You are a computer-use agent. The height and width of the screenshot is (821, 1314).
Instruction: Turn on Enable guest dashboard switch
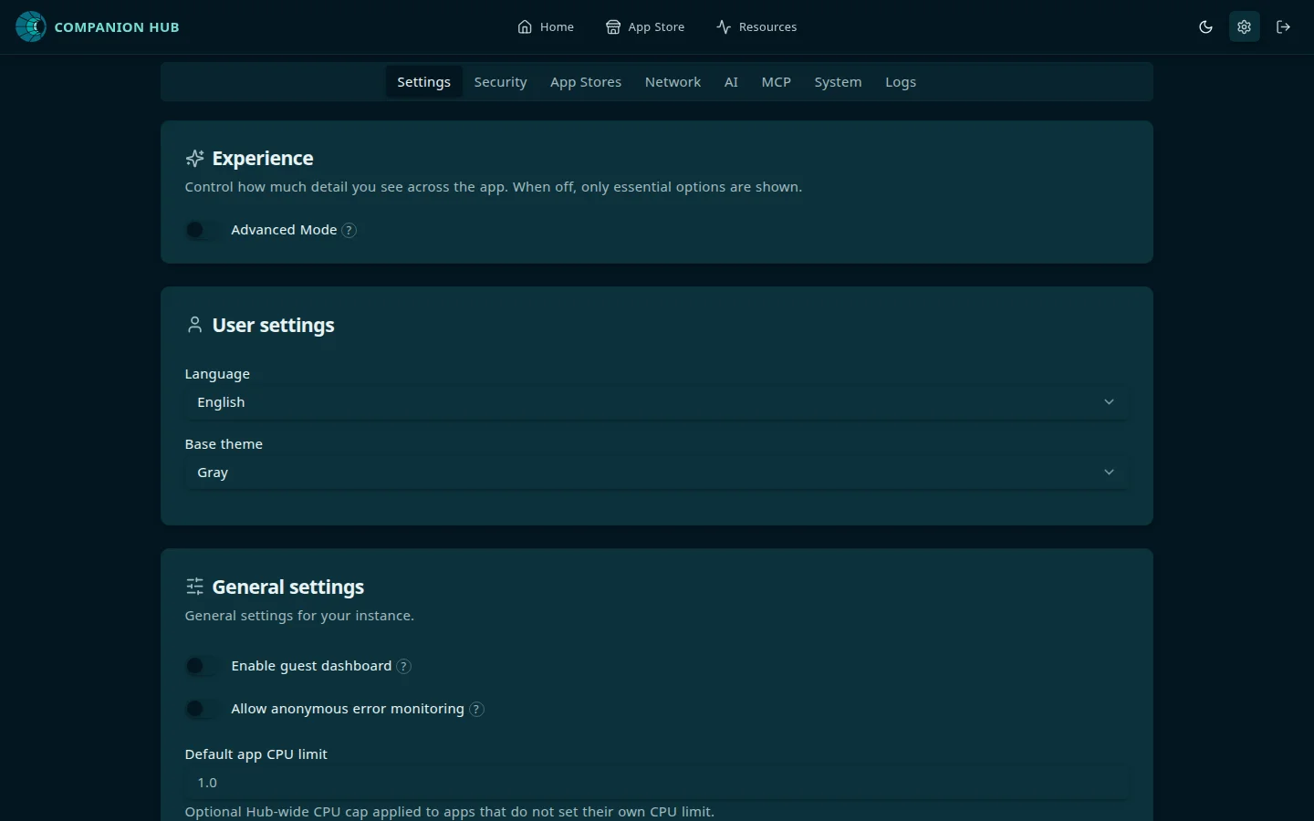pos(203,666)
